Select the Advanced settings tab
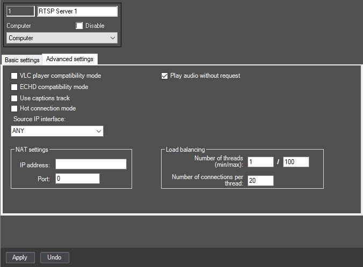Viewport: 363px width, 267px height. pyautogui.click(x=70, y=59)
